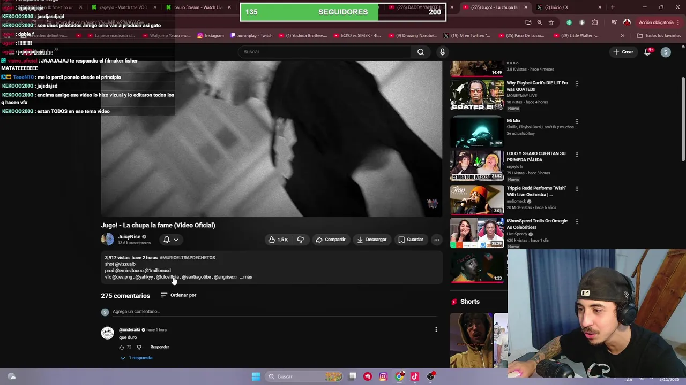Screen dimensions: 686x385
Task: Switch to the baulo Stream tab
Action: point(198,7)
